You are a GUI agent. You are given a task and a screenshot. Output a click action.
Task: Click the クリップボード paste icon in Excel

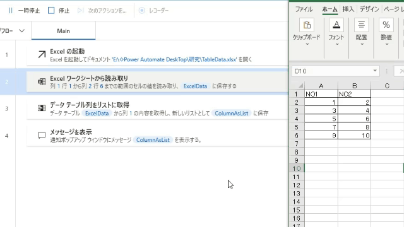click(307, 25)
